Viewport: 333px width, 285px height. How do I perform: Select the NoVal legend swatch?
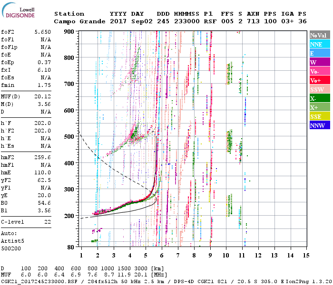pyautogui.click(x=319, y=36)
